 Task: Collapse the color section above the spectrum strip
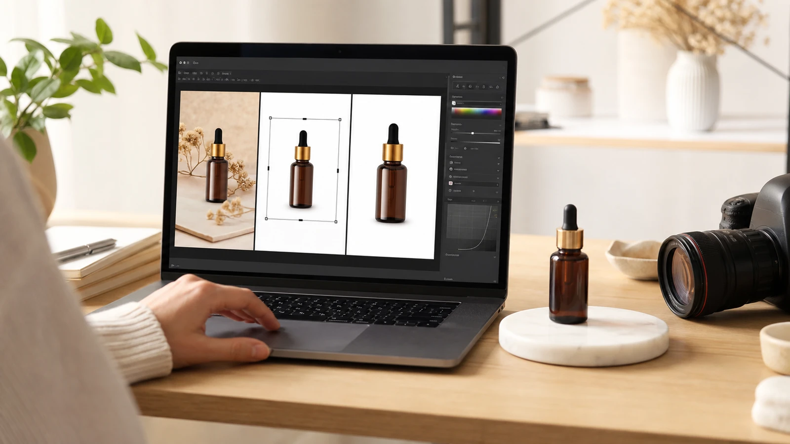(x=502, y=98)
